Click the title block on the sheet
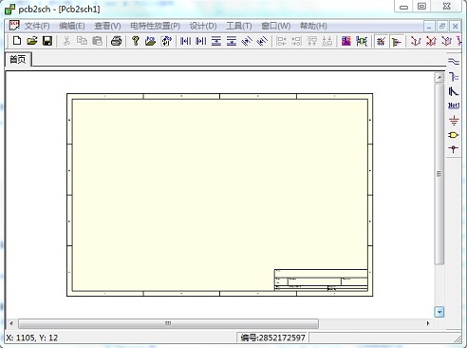Image resolution: width=467 pixels, height=348 pixels. tap(321, 280)
